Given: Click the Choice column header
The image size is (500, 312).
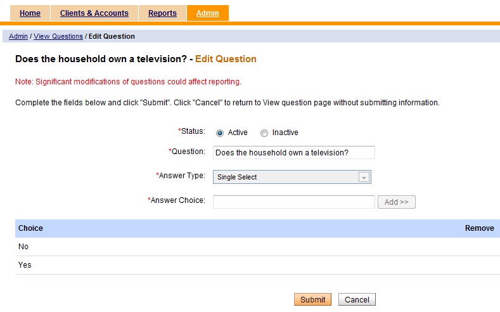Looking at the screenshot, I should tap(30, 228).
